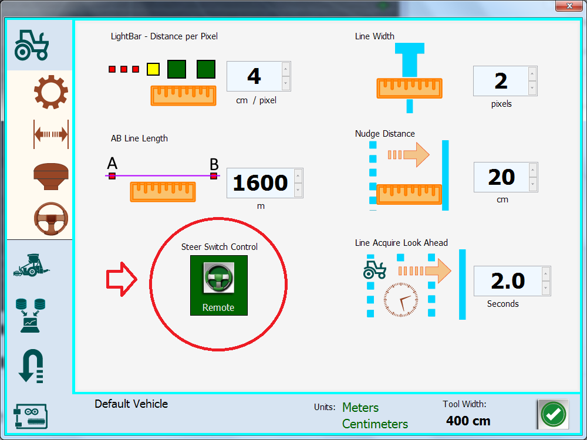Image resolution: width=587 pixels, height=440 pixels.
Task: Increase LightBar distance per pixel value
Action: [x=286, y=69]
